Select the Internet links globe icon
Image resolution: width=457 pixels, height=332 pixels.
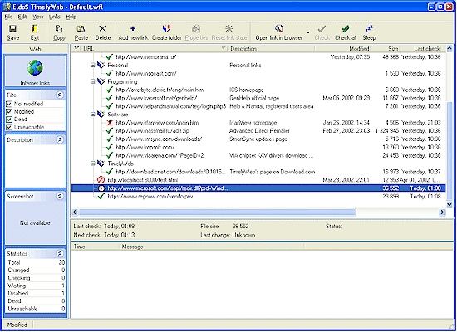pyautogui.click(x=35, y=67)
